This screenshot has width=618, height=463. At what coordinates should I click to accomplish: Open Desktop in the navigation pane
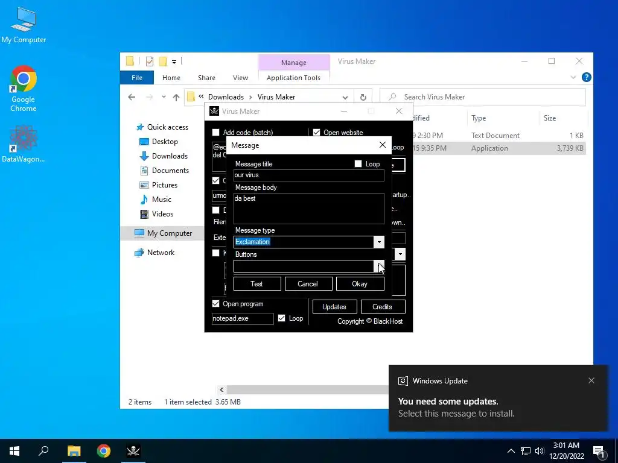165,142
